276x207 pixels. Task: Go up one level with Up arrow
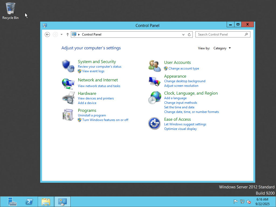pos(67,34)
